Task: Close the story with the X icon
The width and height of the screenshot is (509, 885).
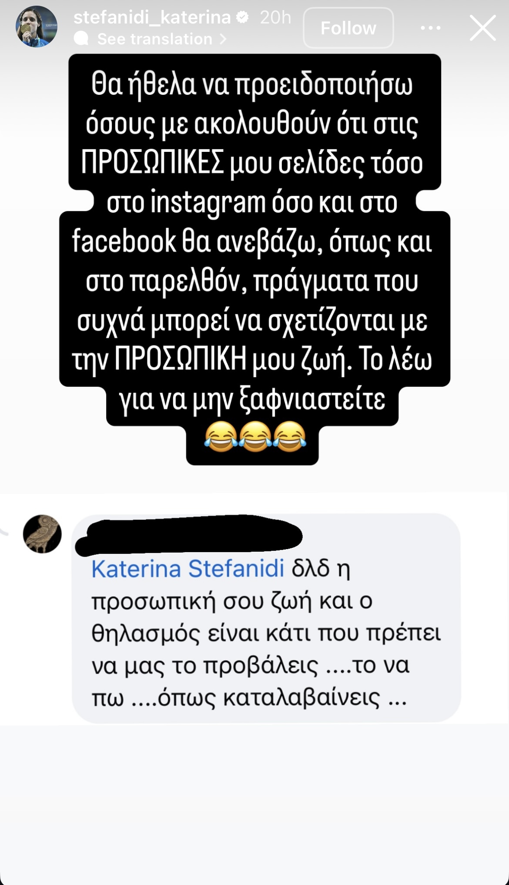Action: [x=483, y=28]
